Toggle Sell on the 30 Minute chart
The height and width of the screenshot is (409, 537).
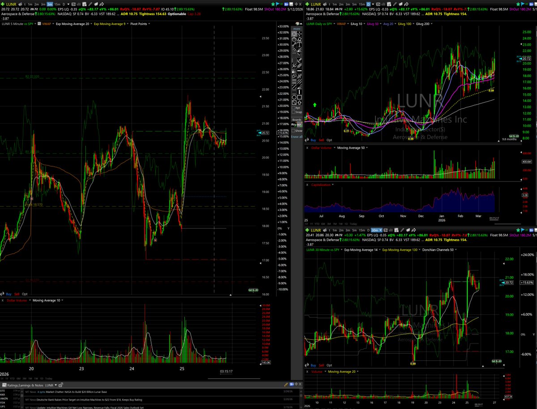coord(322,365)
